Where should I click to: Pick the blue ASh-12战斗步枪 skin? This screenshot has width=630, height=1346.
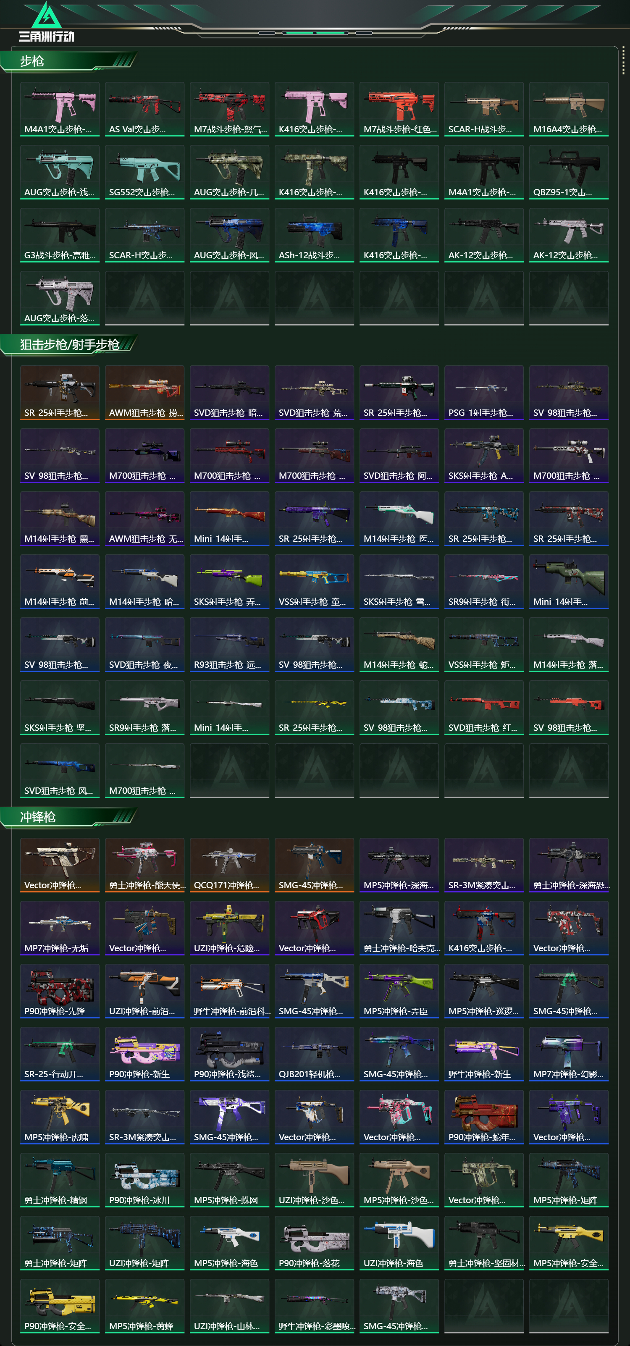tap(315, 235)
